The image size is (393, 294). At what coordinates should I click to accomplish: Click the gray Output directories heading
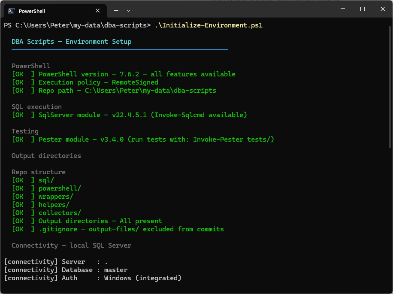pos(46,156)
